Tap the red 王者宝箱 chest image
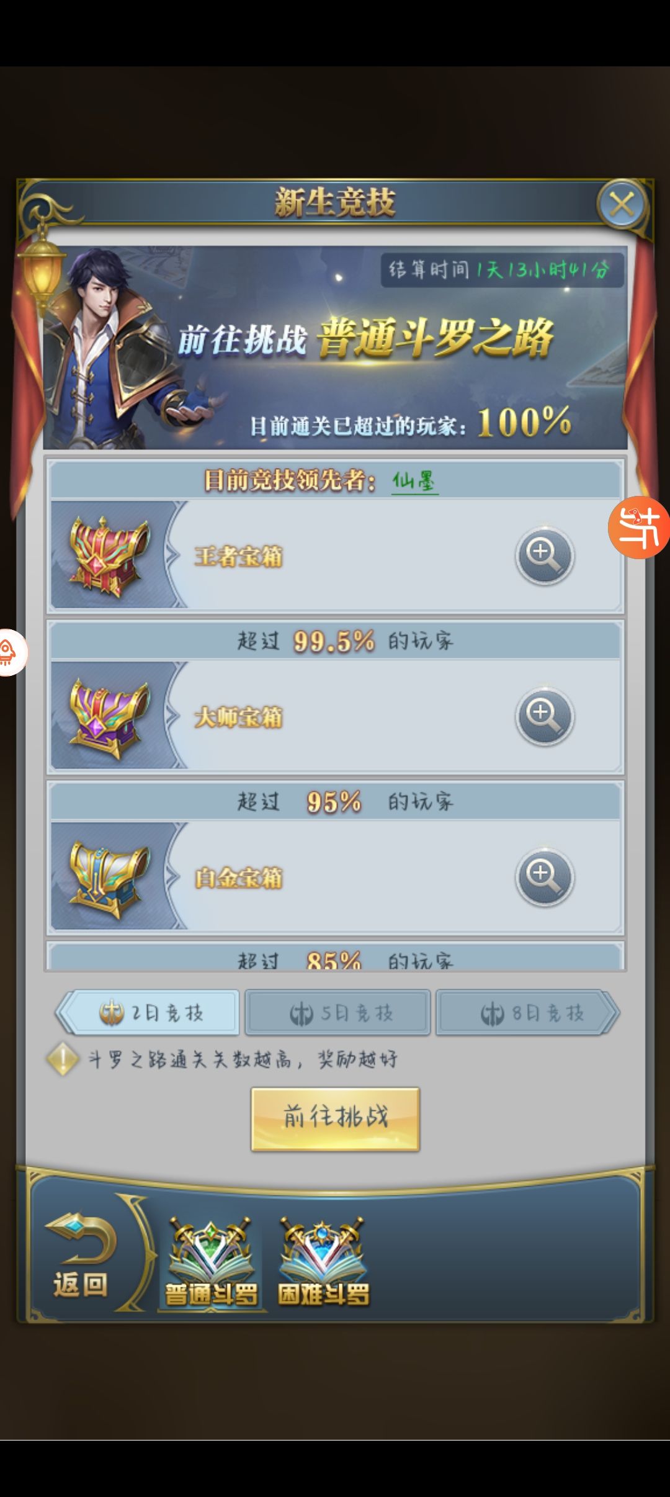 point(109,555)
